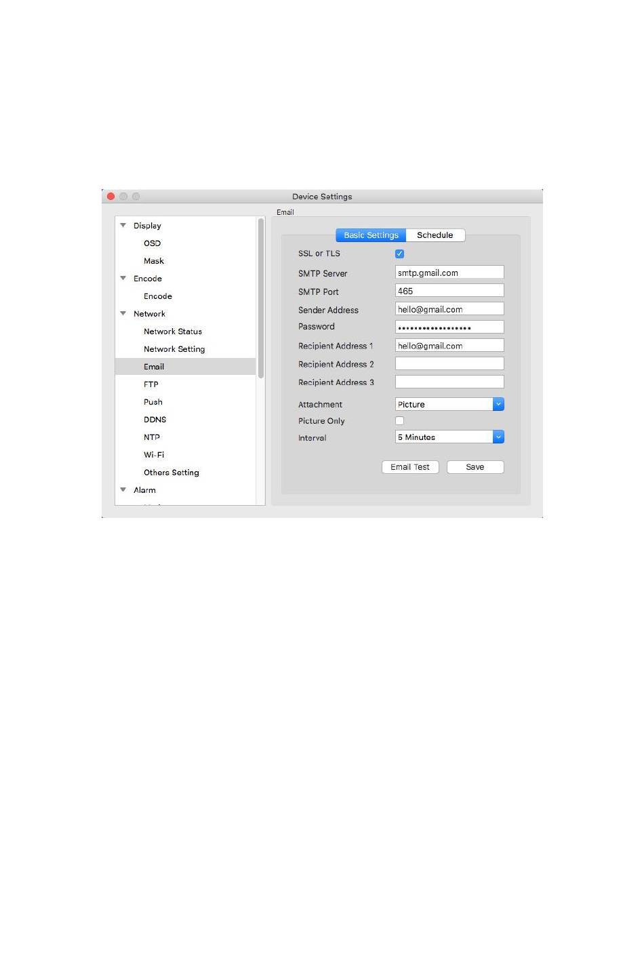Click the empty Recipient Address 2 field
Screen dimensions: 644x962
[x=449, y=363]
